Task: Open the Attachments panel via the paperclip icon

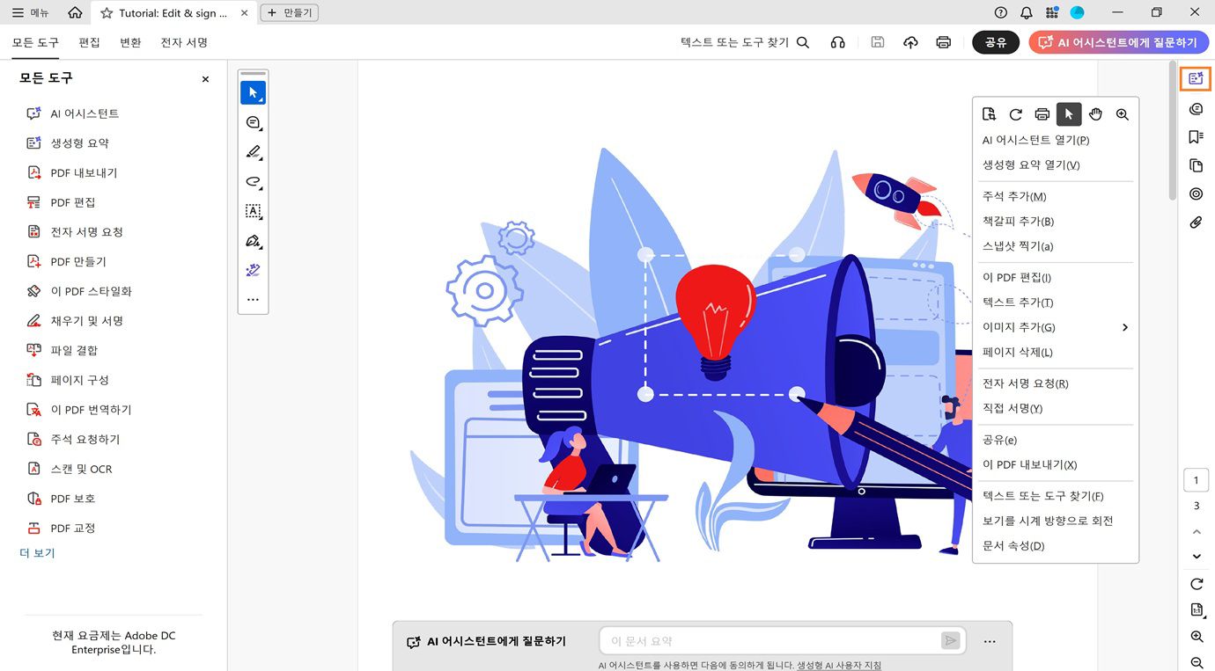Action: 1196,222
